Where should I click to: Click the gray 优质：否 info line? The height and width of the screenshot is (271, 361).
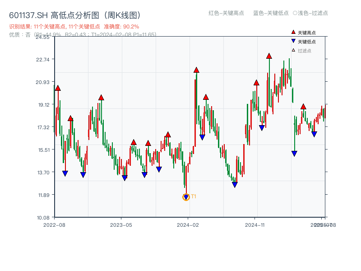pos(83,35)
